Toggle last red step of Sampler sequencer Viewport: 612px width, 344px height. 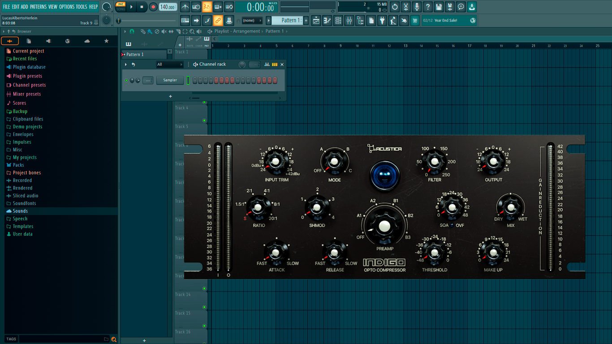(275, 80)
